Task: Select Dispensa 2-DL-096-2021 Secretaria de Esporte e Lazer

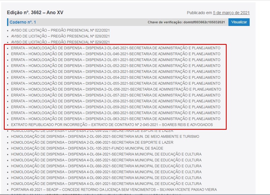Action: coord(92,142)
